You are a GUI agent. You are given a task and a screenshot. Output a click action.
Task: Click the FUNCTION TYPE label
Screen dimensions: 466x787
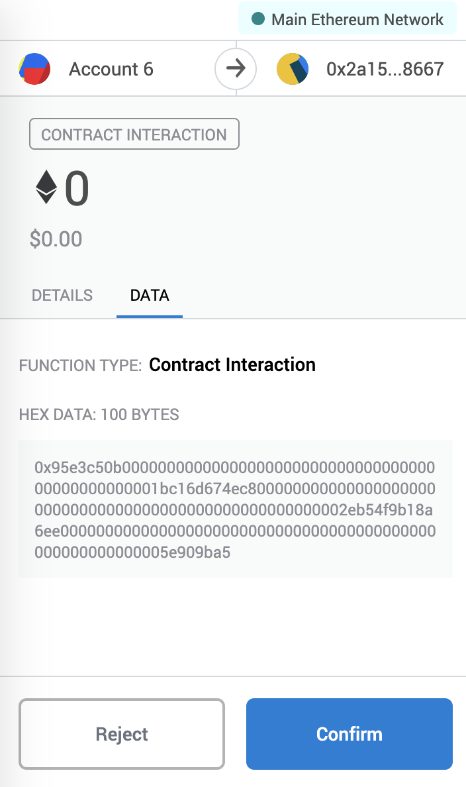click(x=79, y=365)
